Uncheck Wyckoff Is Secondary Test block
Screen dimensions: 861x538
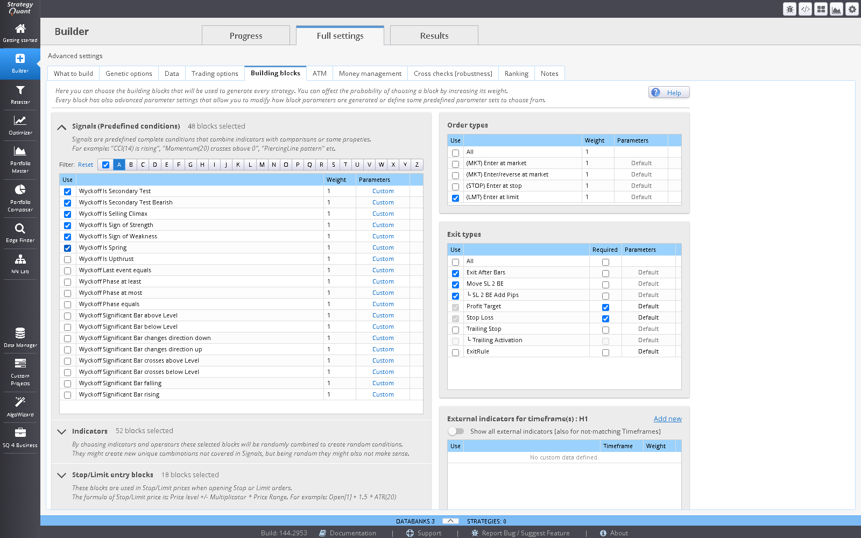(x=67, y=192)
